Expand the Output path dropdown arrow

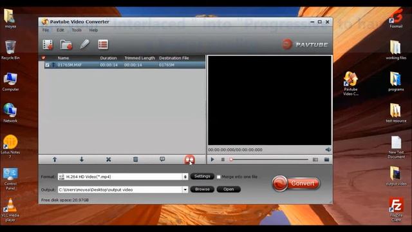pyautogui.click(x=185, y=189)
